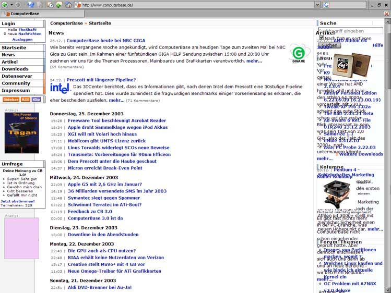Open 'Mobilcom gibt UMTS-Lizenz zurück' news
Viewport: 391px width, 293px height.
tap(106, 141)
